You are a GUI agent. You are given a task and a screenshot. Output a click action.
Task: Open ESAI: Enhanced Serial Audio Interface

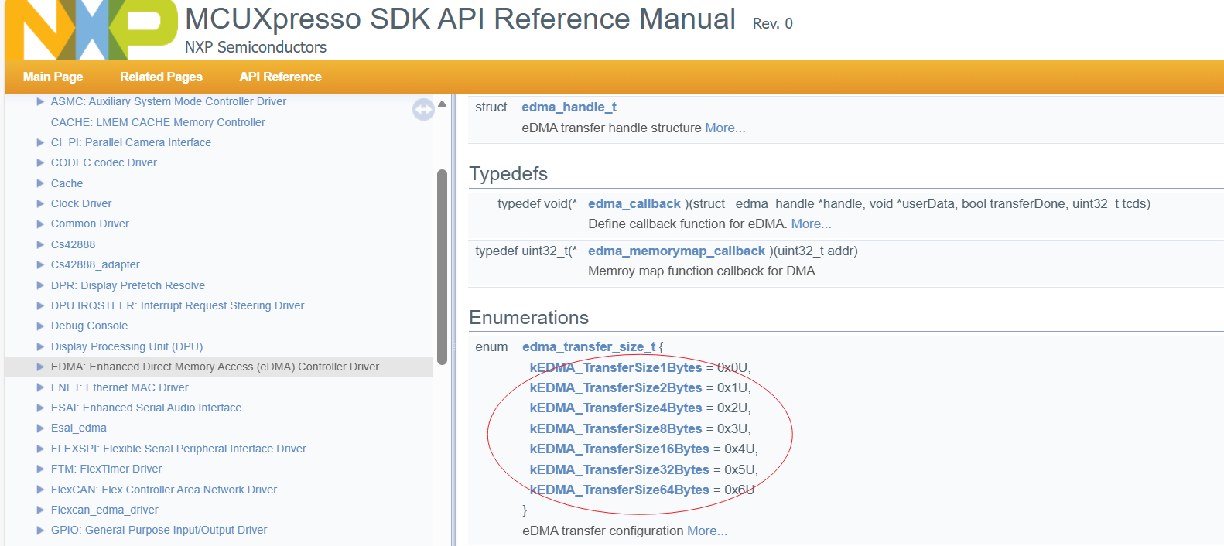click(146, 408)
